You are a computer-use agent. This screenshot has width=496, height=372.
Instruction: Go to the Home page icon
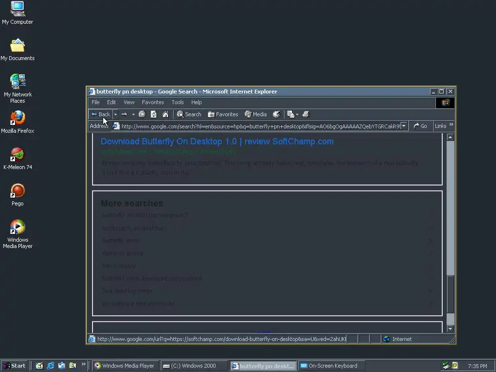[166, 114]
